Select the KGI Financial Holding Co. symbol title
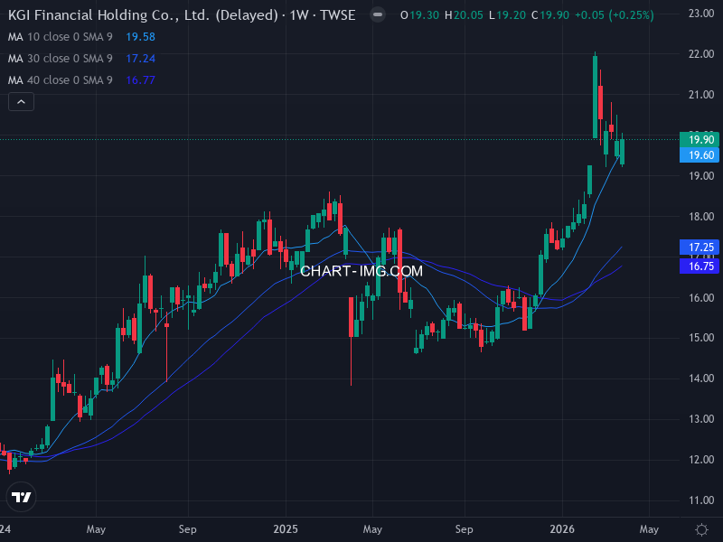The width and height of the screenshot is (723, 542). tap(182, 15)
